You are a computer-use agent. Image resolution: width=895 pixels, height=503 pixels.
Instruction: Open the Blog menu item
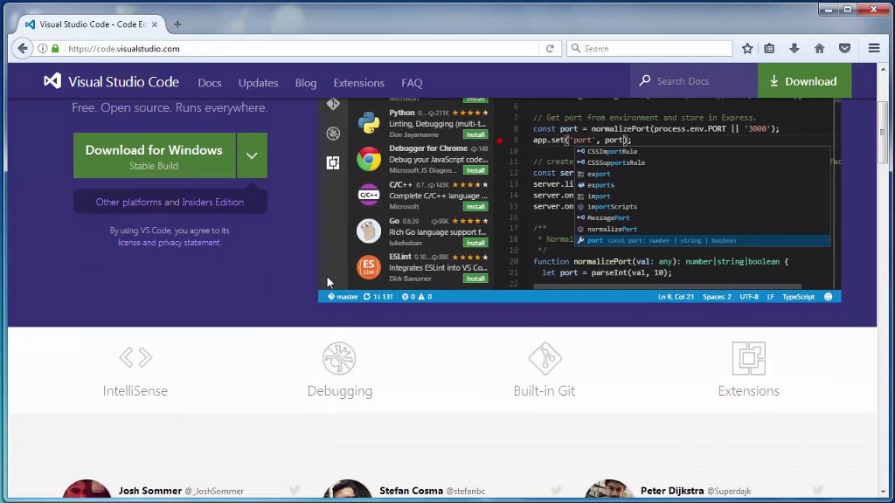pyautogui.click(x=305, y=83)
